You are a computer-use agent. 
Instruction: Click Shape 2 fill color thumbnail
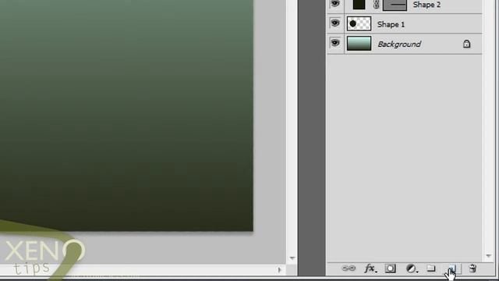coord(359,5)
